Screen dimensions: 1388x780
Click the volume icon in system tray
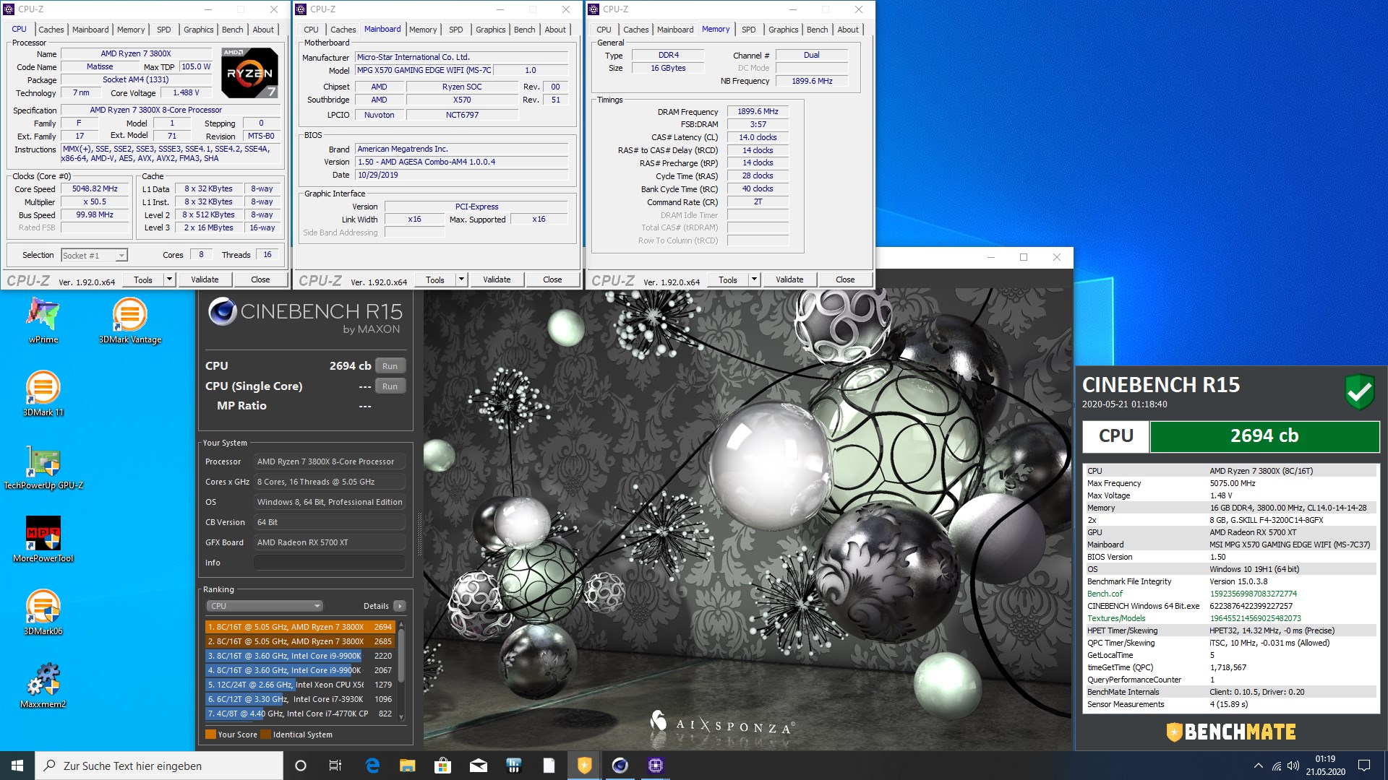1293,766
